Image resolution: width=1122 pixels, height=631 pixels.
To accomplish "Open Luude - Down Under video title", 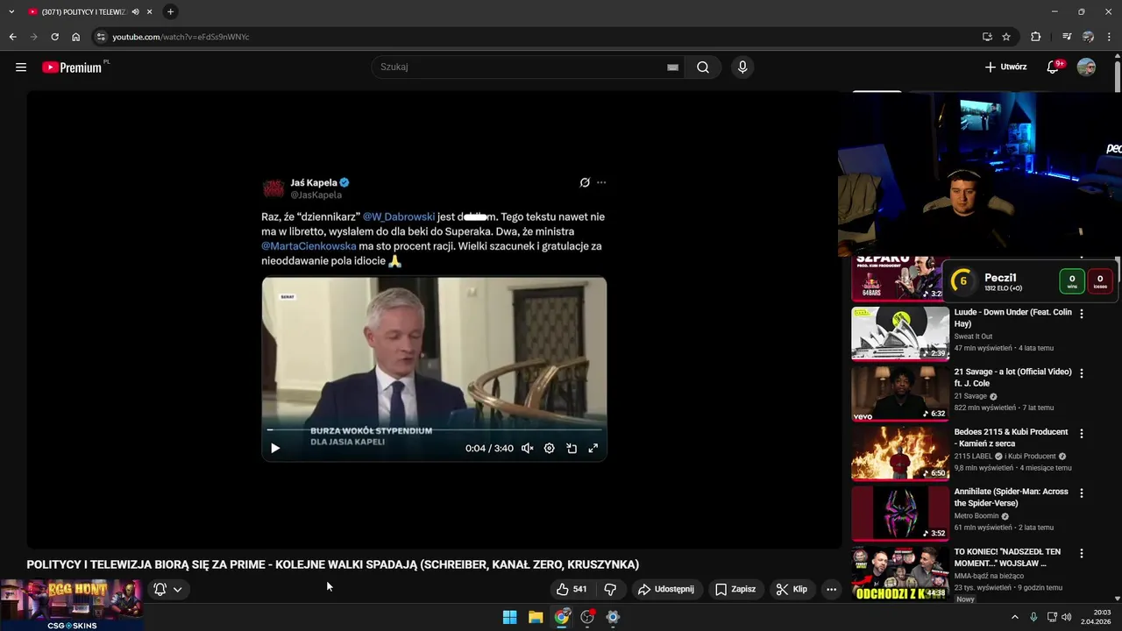I will point(1012,317).
